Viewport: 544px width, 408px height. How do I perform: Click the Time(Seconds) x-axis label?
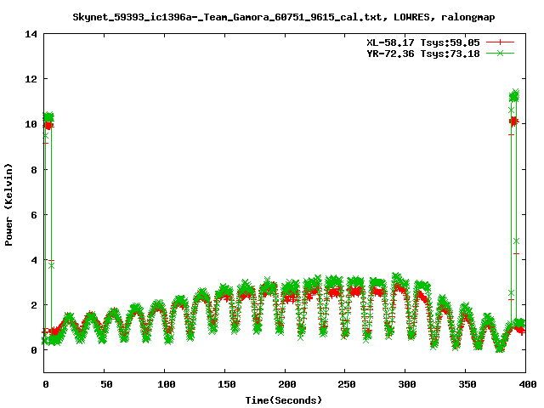[x=283, y=400]
